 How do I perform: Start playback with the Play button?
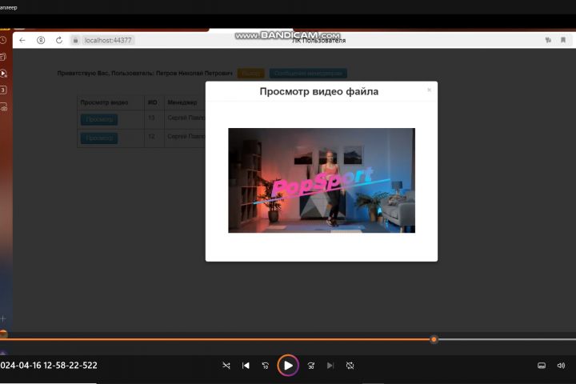[x=288, y=366]
